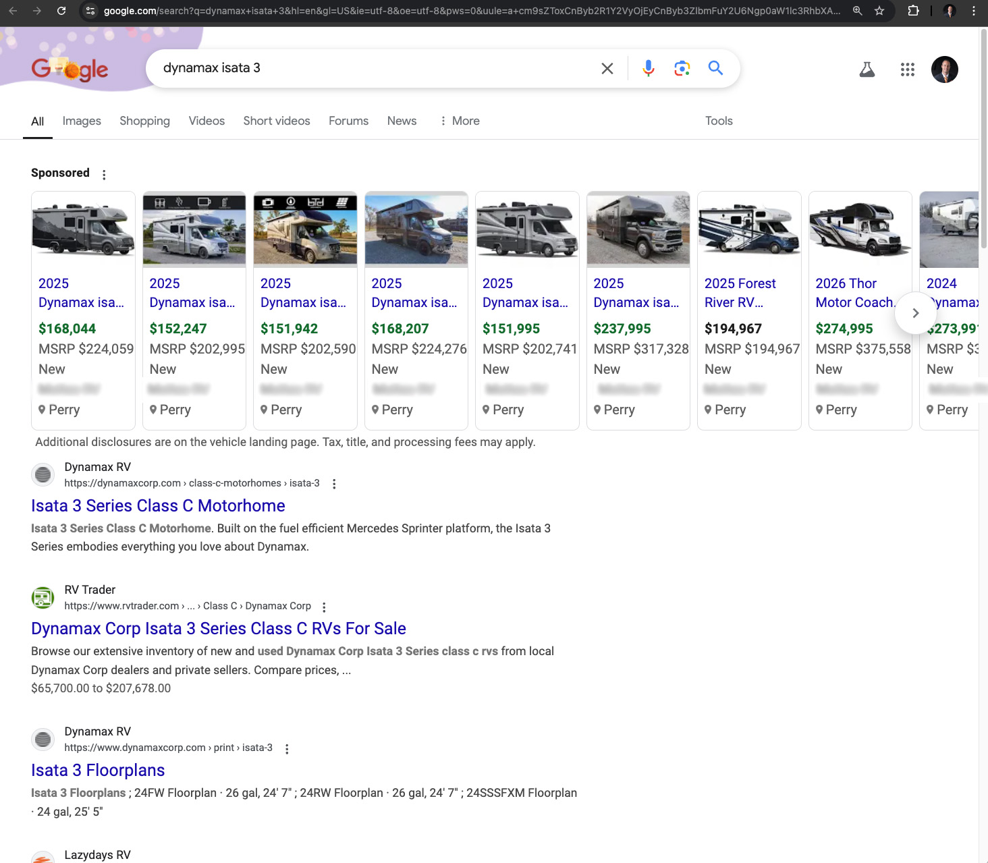Switch to the Forums tab
Screen dimensions: 988x863
[348, 121]
